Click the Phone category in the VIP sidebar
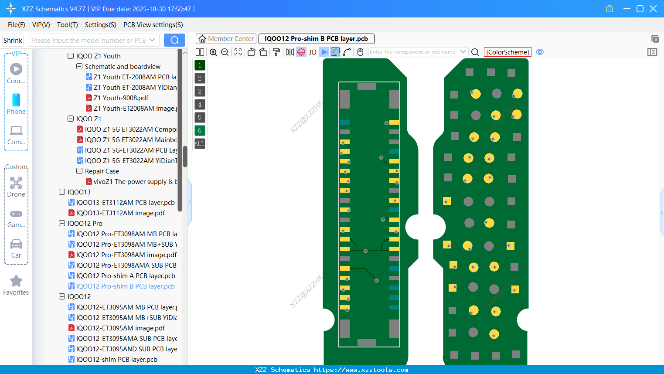Viewport: 664px width, 374px height. pos(16,103)
